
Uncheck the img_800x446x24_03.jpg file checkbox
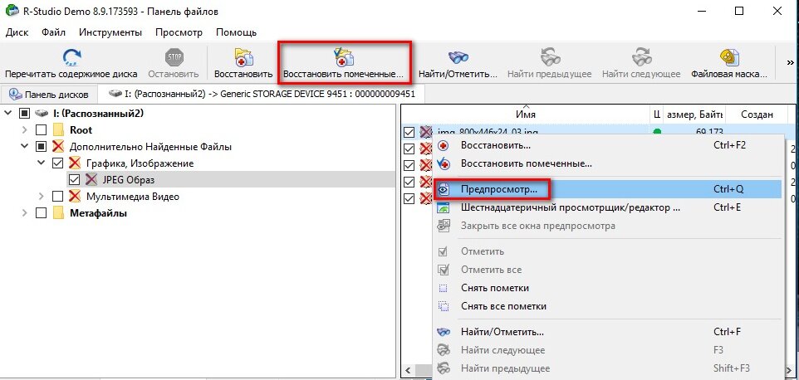tap(409, 132)
